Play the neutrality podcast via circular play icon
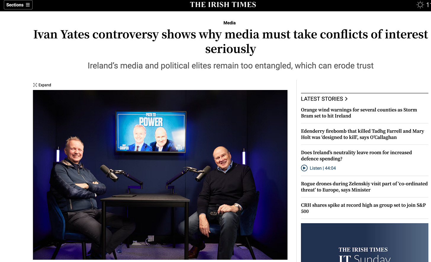Image resolution: width=431 pixels, height=262 pixels. (x=304, y=168)
